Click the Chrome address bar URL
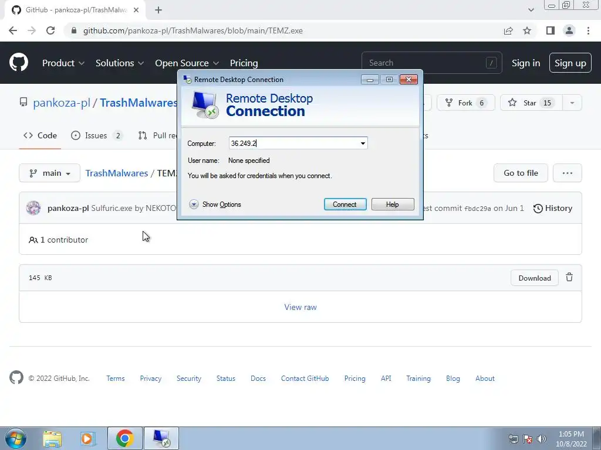This screenshot has height=450, width=601. pos(193,30)
